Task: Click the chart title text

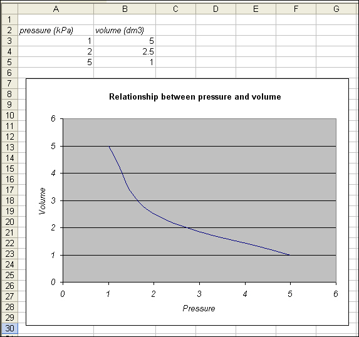Action: [x=195, y=96]
